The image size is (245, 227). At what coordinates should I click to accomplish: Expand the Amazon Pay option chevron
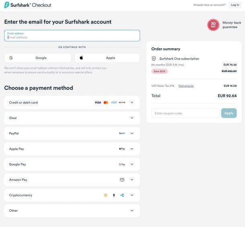coord(132,180)
